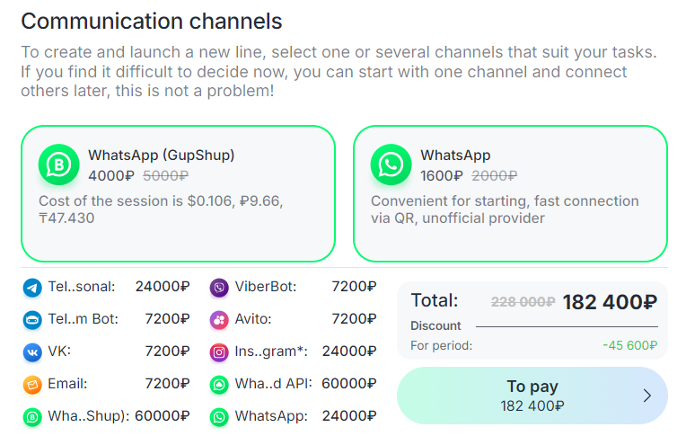The image size is (686, 436).
Task: Click the Total price 182 400₽
Action: (x=610, y=302)
